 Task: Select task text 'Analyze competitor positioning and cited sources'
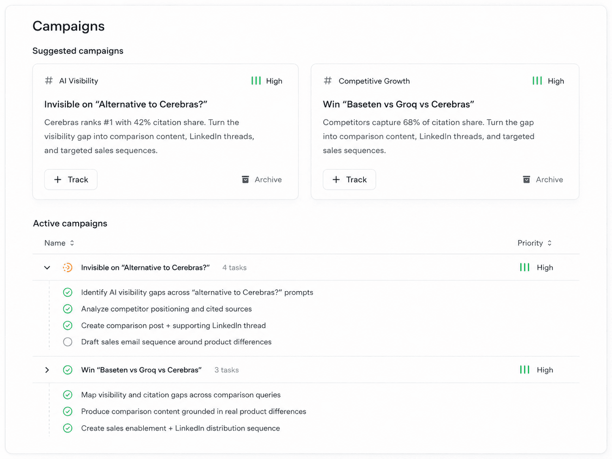coord(167,309)
